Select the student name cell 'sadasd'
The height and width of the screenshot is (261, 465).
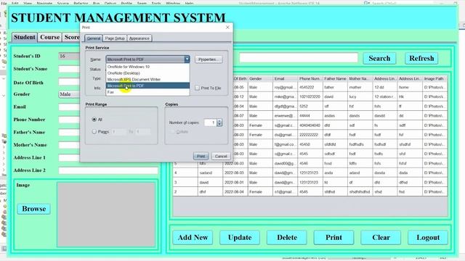tap(210, 173)
